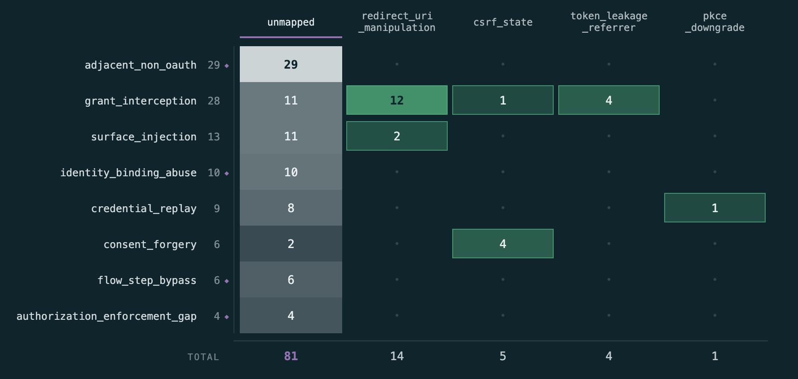The height and width of the screenshot is (379, 798).
Task: Click the diamond marker beside identity_binding_abuse
Action: click(x=227, y=173)
